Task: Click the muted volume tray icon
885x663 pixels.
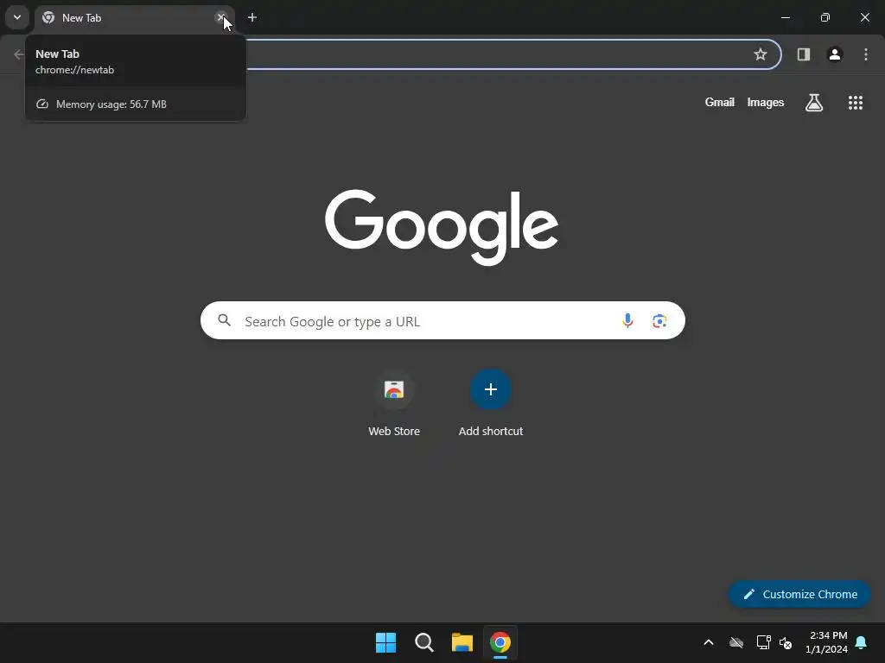Action: pyautogui.click(x=785, y=642)
